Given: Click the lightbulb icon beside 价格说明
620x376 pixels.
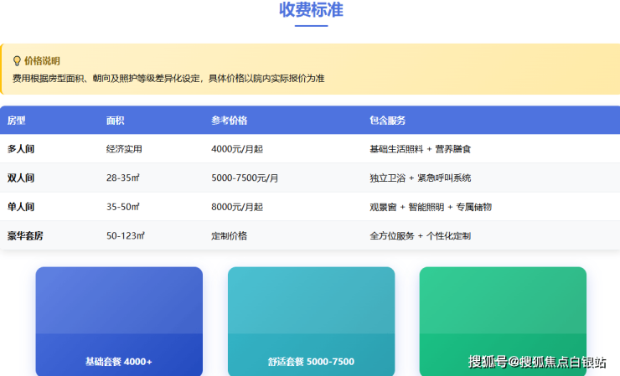Looking at the screenshot, I should (16, 61).
